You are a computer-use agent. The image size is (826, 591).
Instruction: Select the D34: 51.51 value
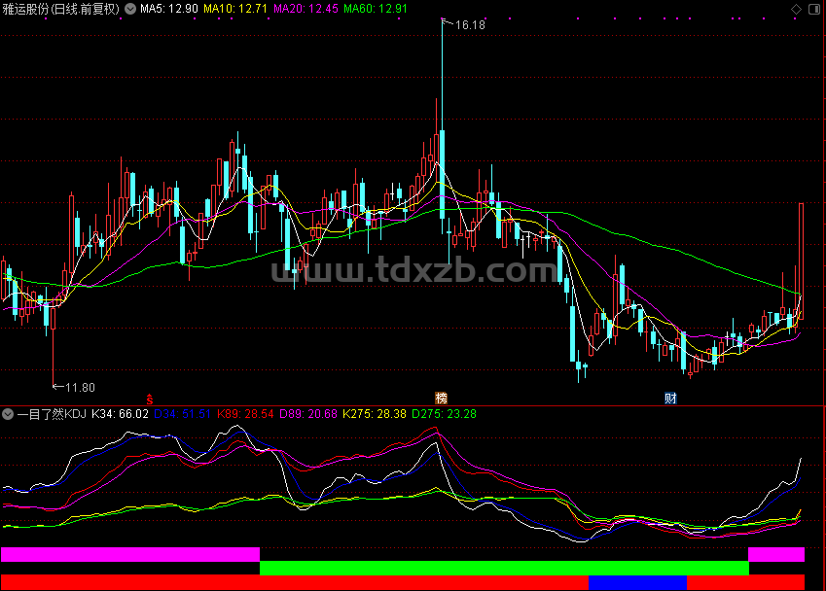[182, 414]
